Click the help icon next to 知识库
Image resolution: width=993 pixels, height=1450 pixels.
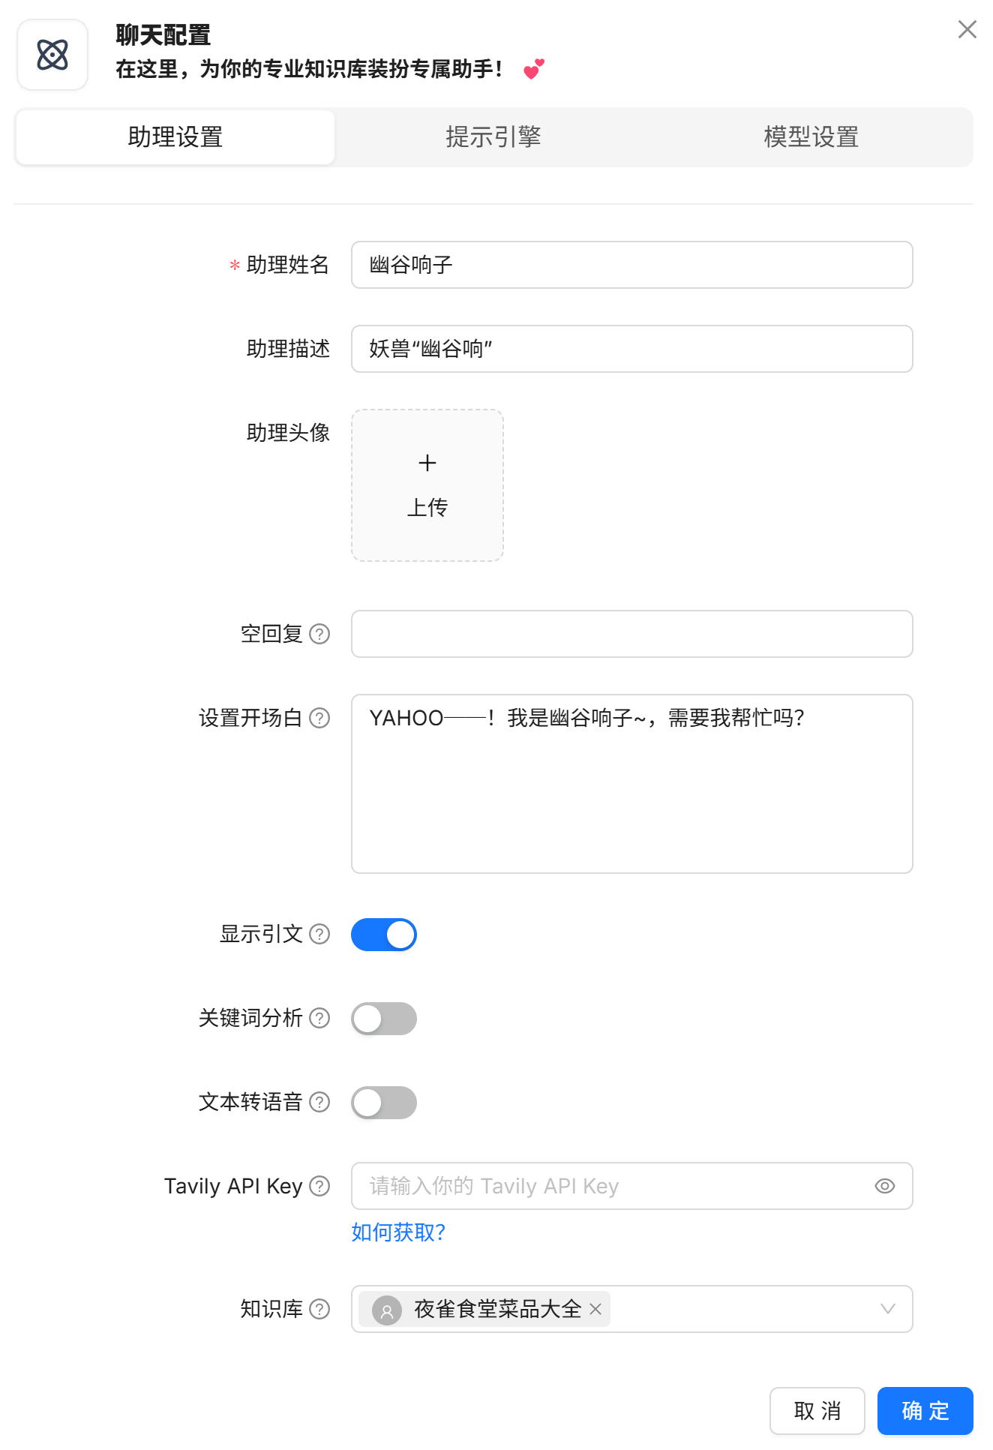319,1309
